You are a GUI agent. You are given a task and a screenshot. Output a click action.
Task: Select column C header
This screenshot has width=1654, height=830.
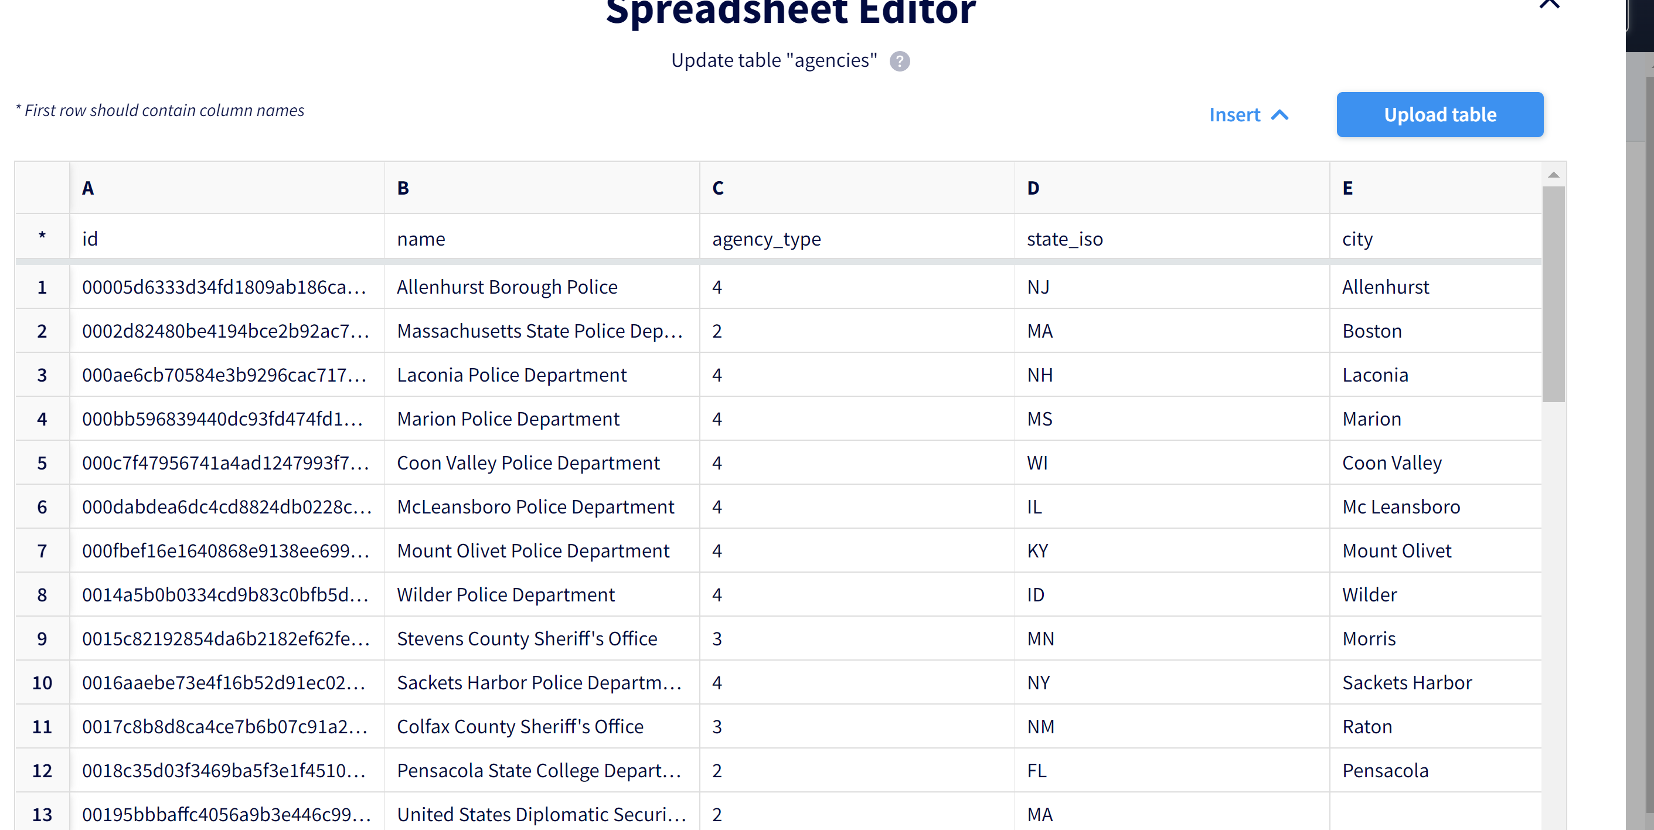click(x=857, y=188)
